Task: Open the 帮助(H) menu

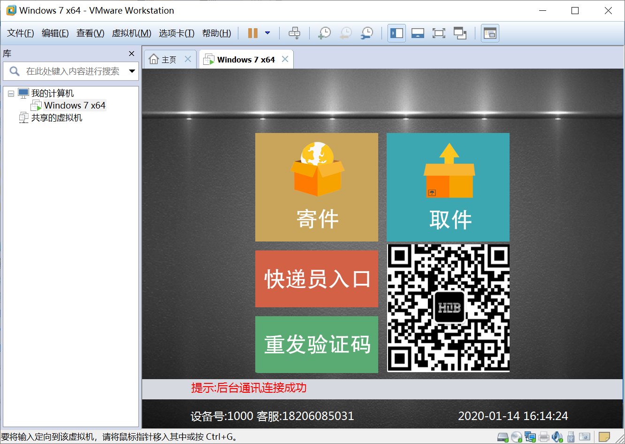Action: (217, 33)
